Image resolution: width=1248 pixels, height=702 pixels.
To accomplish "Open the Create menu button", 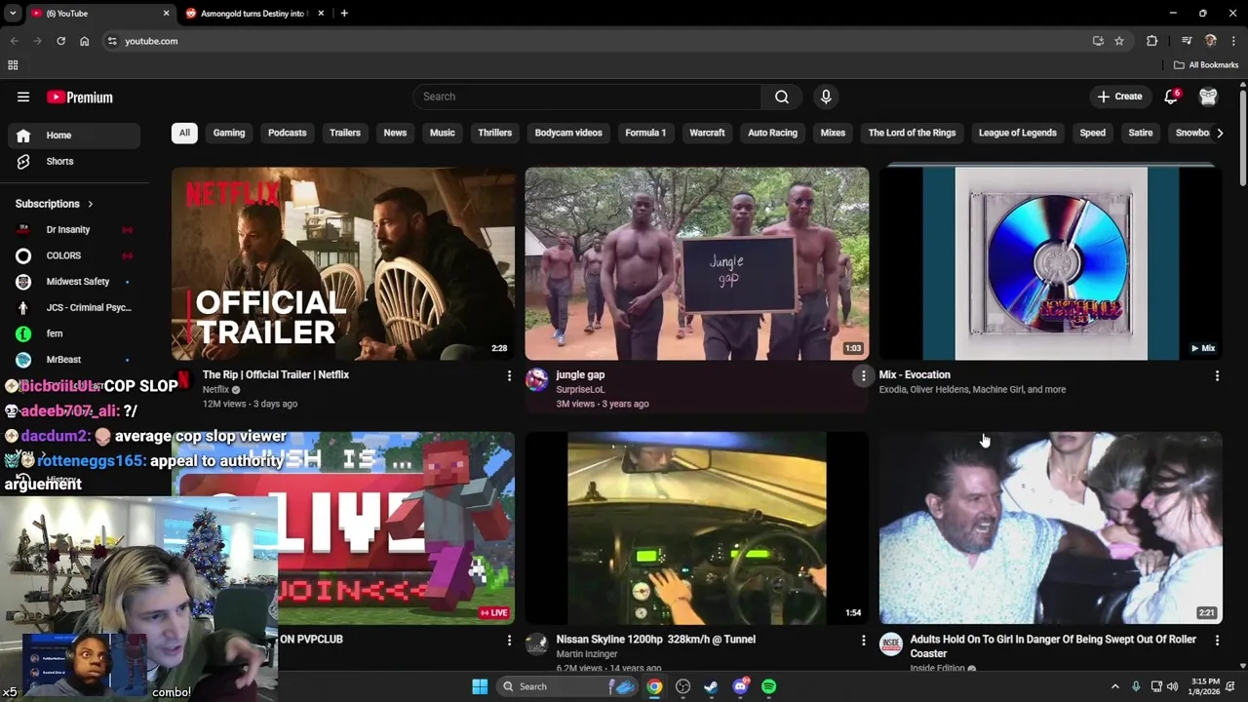I will pos(1119,97).
